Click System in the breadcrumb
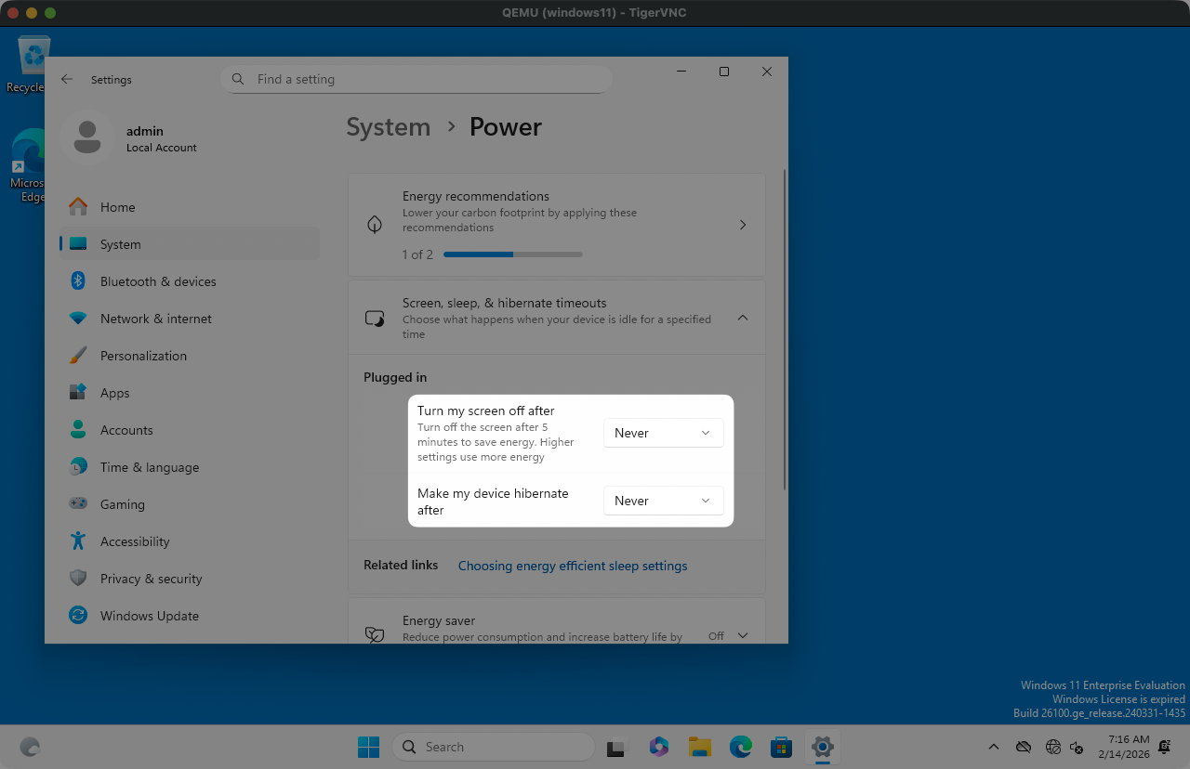The width and height of the screenshot is (1190, 769). [x=389, y=127]
